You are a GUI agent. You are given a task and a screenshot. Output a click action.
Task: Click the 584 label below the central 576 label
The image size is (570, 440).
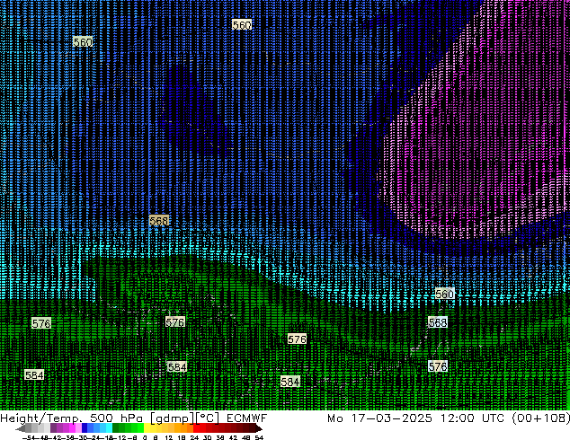(x=177, y=367)
